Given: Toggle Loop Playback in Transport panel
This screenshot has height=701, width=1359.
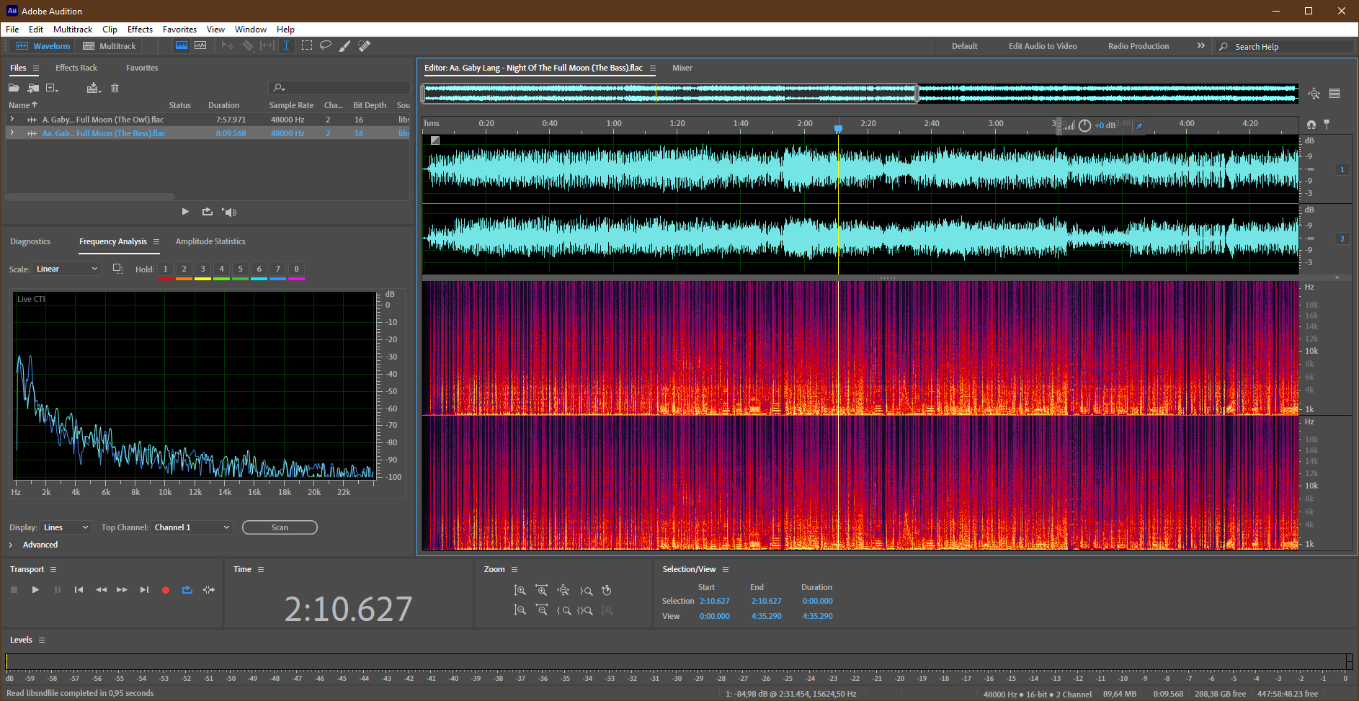Looking at the screenshot, I should tap(187, 589).
